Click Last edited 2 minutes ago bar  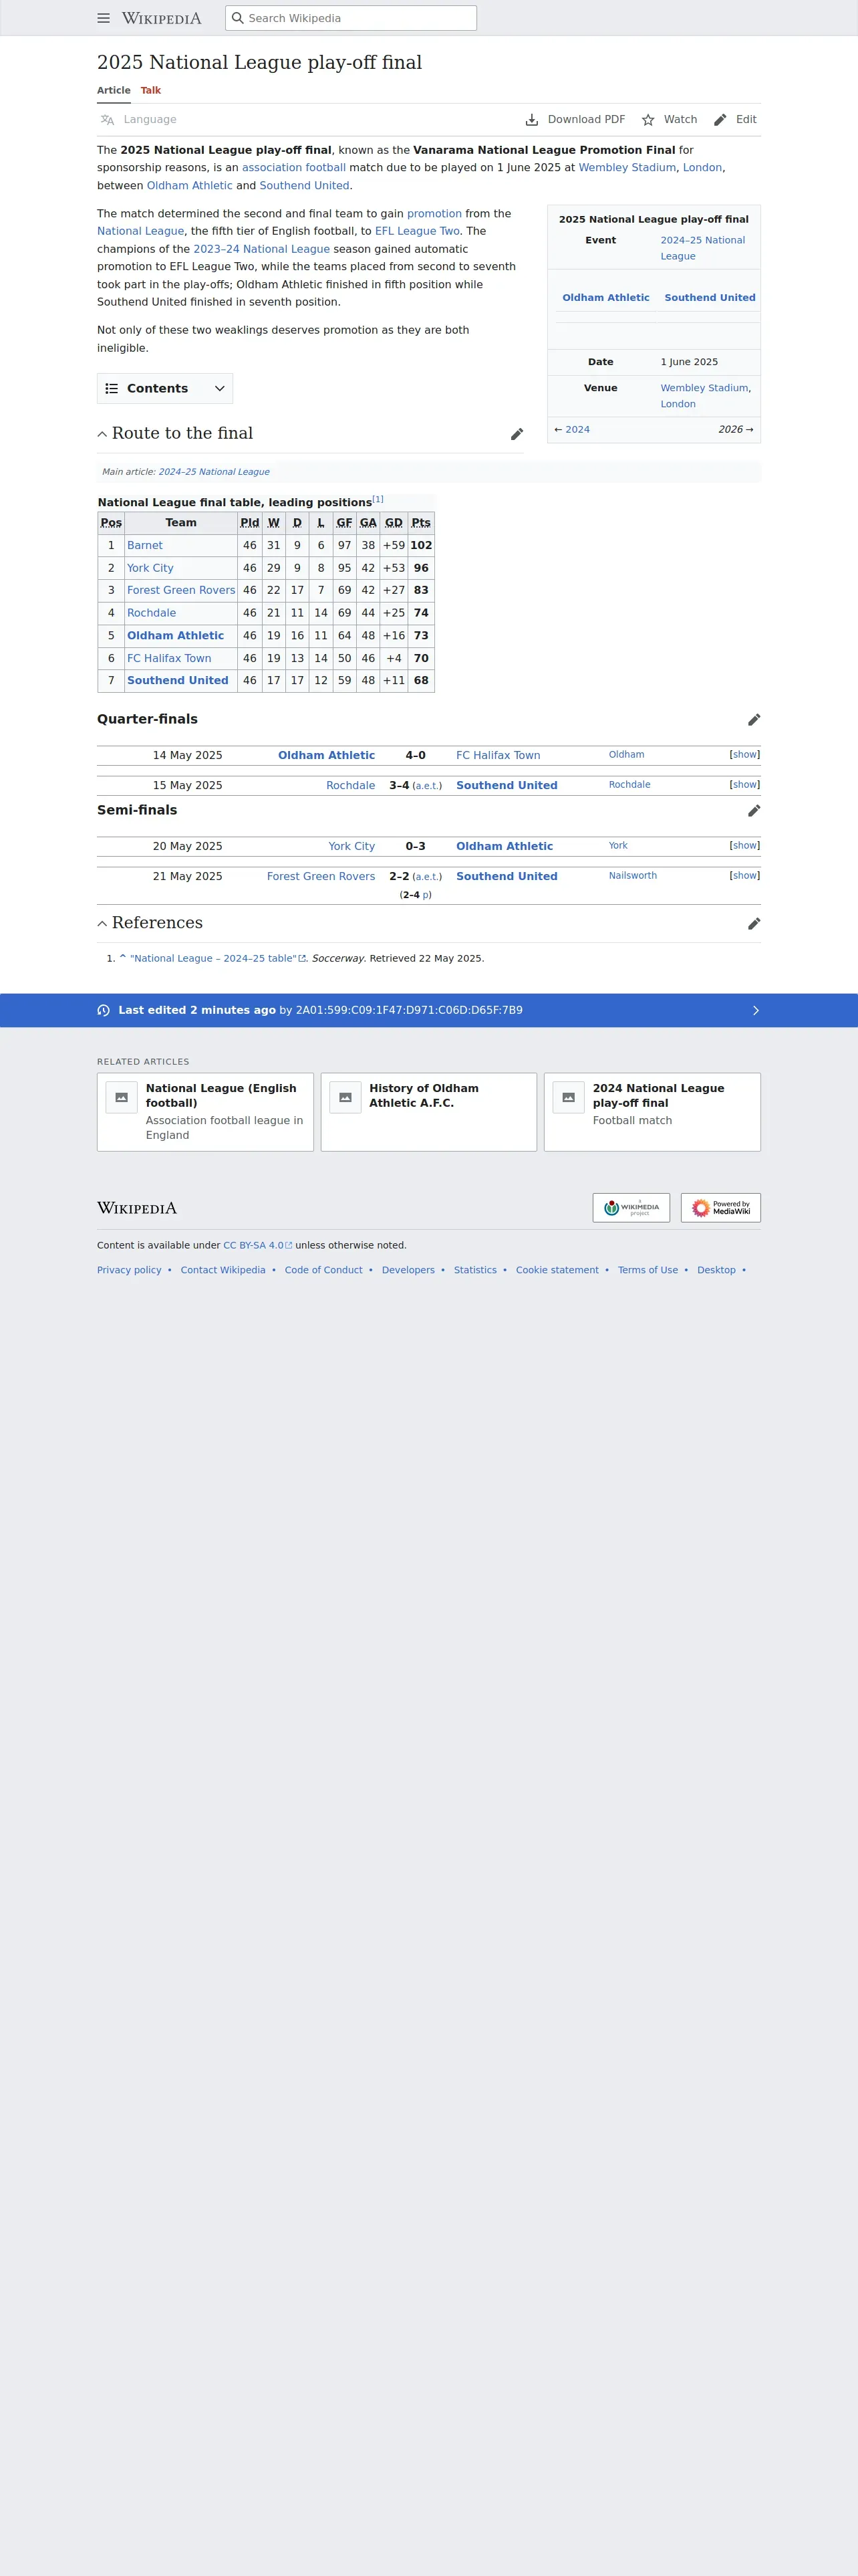[x=428, y=1010]
